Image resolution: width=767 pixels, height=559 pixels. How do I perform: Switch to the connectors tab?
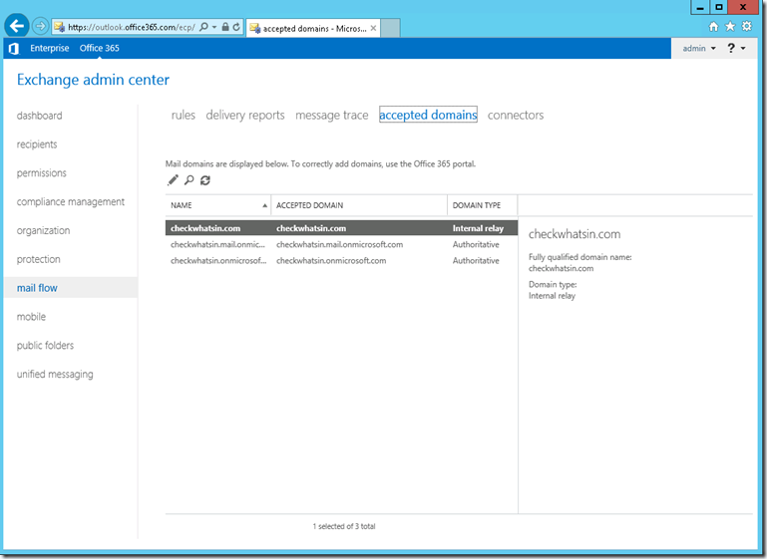(516, 115)
